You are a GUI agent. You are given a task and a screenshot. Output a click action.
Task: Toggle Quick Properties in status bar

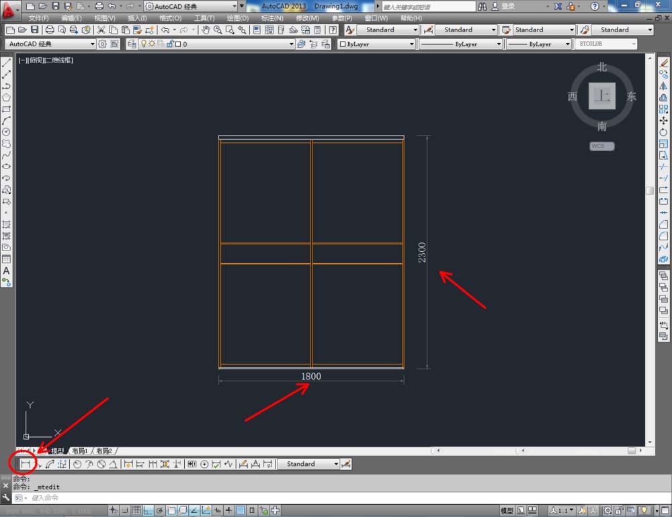252,510
